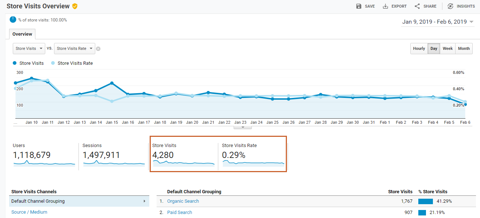Select the Month time granularity

(x=464, y=48)
